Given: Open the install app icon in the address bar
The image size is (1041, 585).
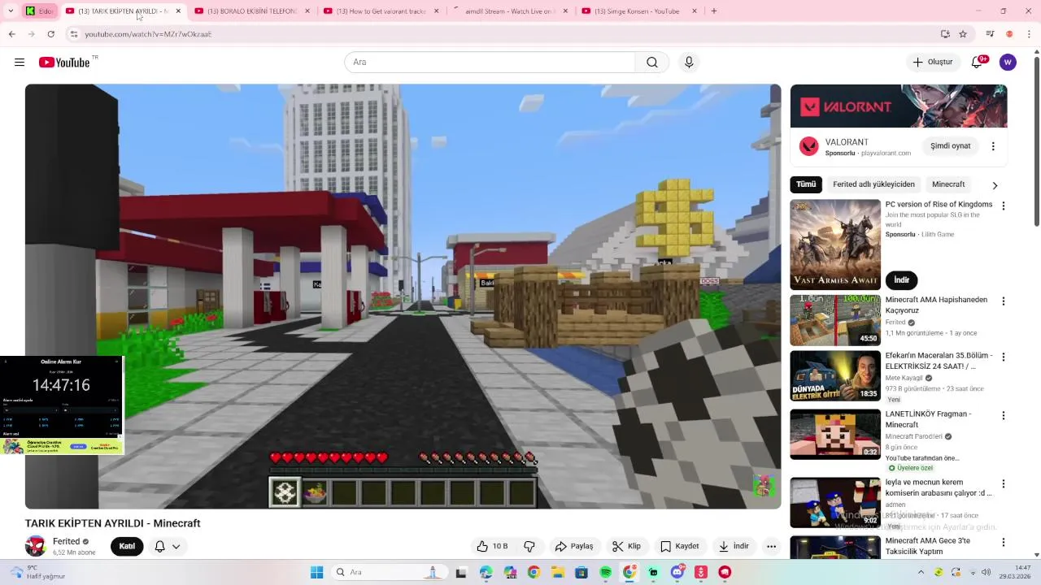Looking at the screenshot, I should (945, 34).
